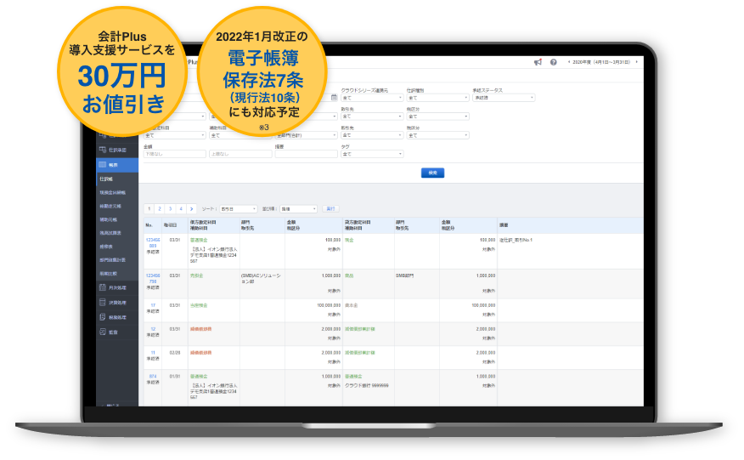The width and height of the screenshot is (744, 460).
Task: Click the 商品 credit account link
Action: pos(349,276)
